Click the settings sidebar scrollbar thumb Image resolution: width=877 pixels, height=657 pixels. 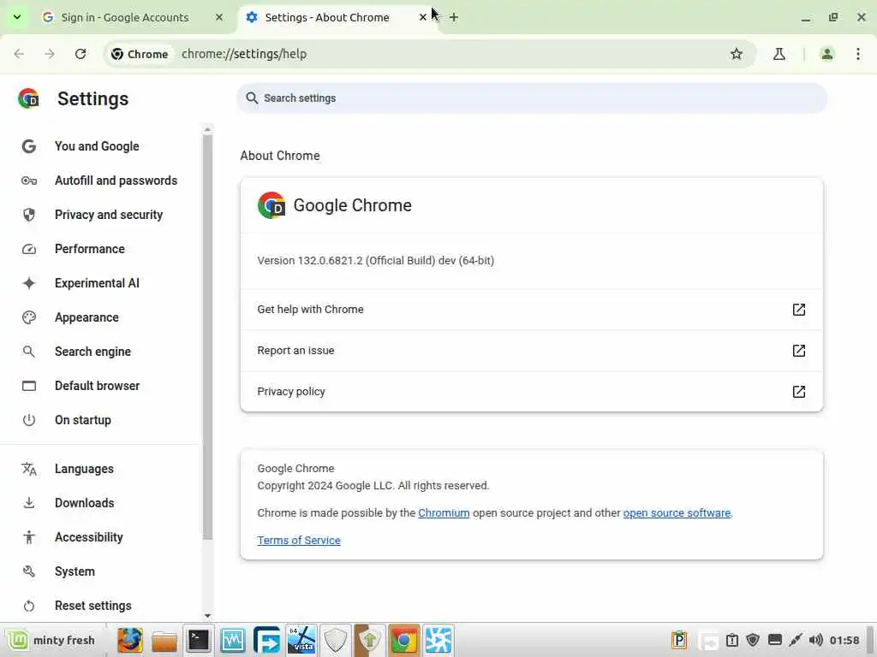coord(207,337)
